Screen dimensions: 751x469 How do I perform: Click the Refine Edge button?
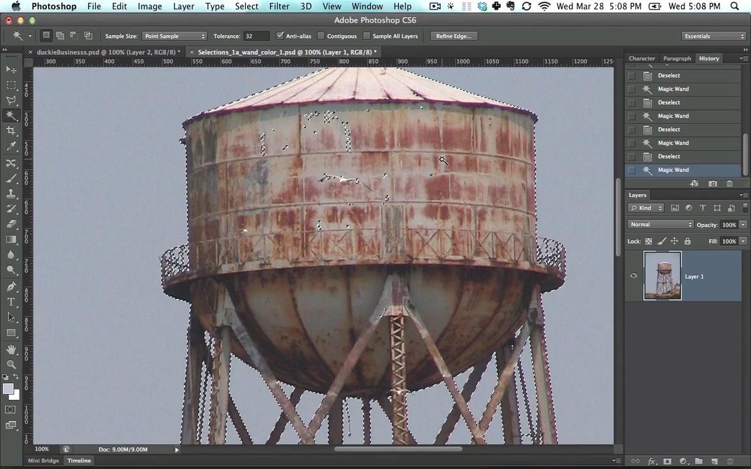coord(454,36)
